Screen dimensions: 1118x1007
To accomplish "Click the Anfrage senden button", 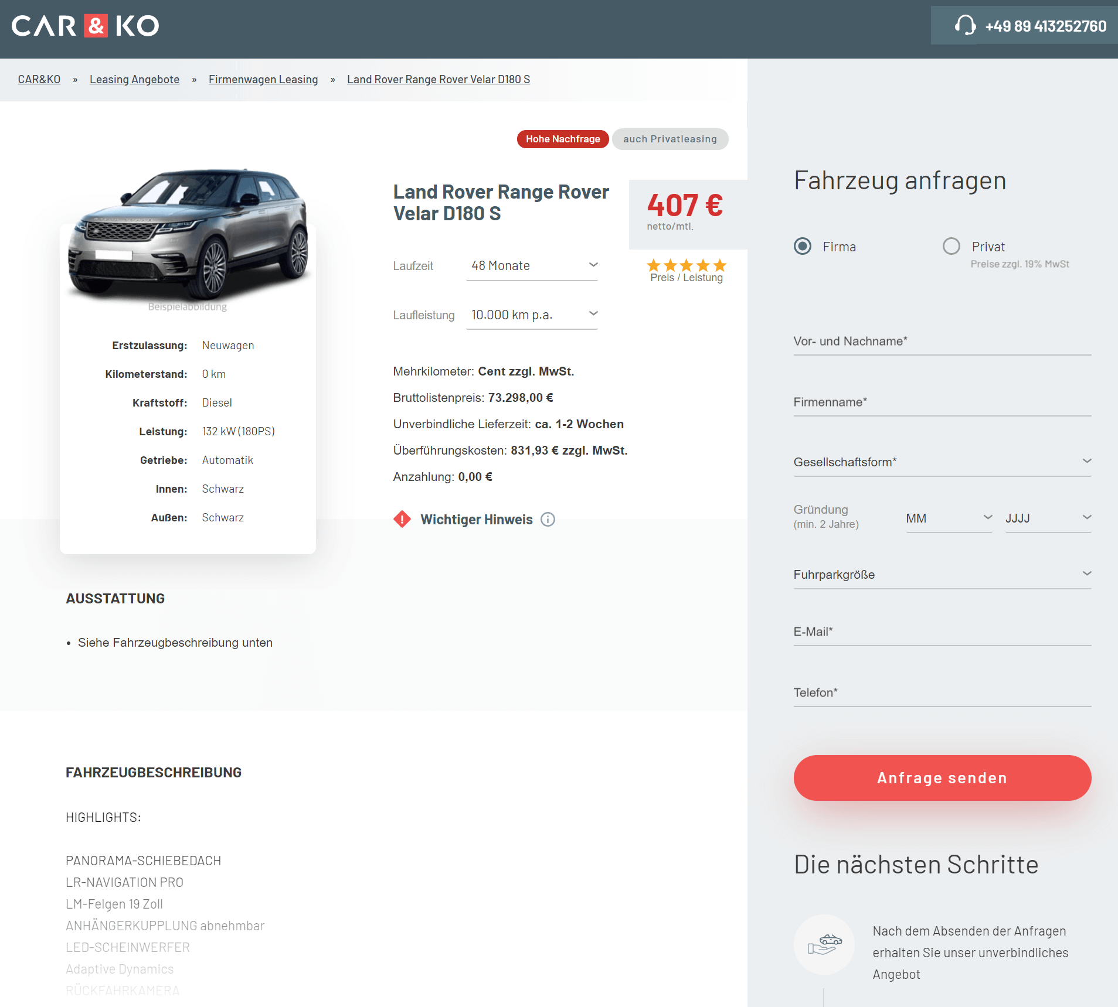I will (x=942, y=778).
